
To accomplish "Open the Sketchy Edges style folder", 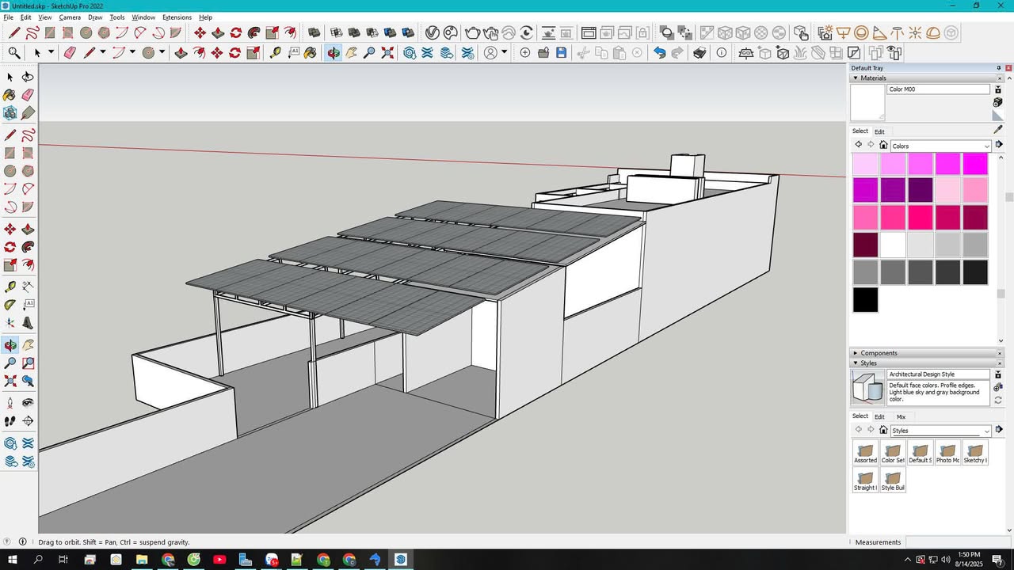I will tap(974, 453).
